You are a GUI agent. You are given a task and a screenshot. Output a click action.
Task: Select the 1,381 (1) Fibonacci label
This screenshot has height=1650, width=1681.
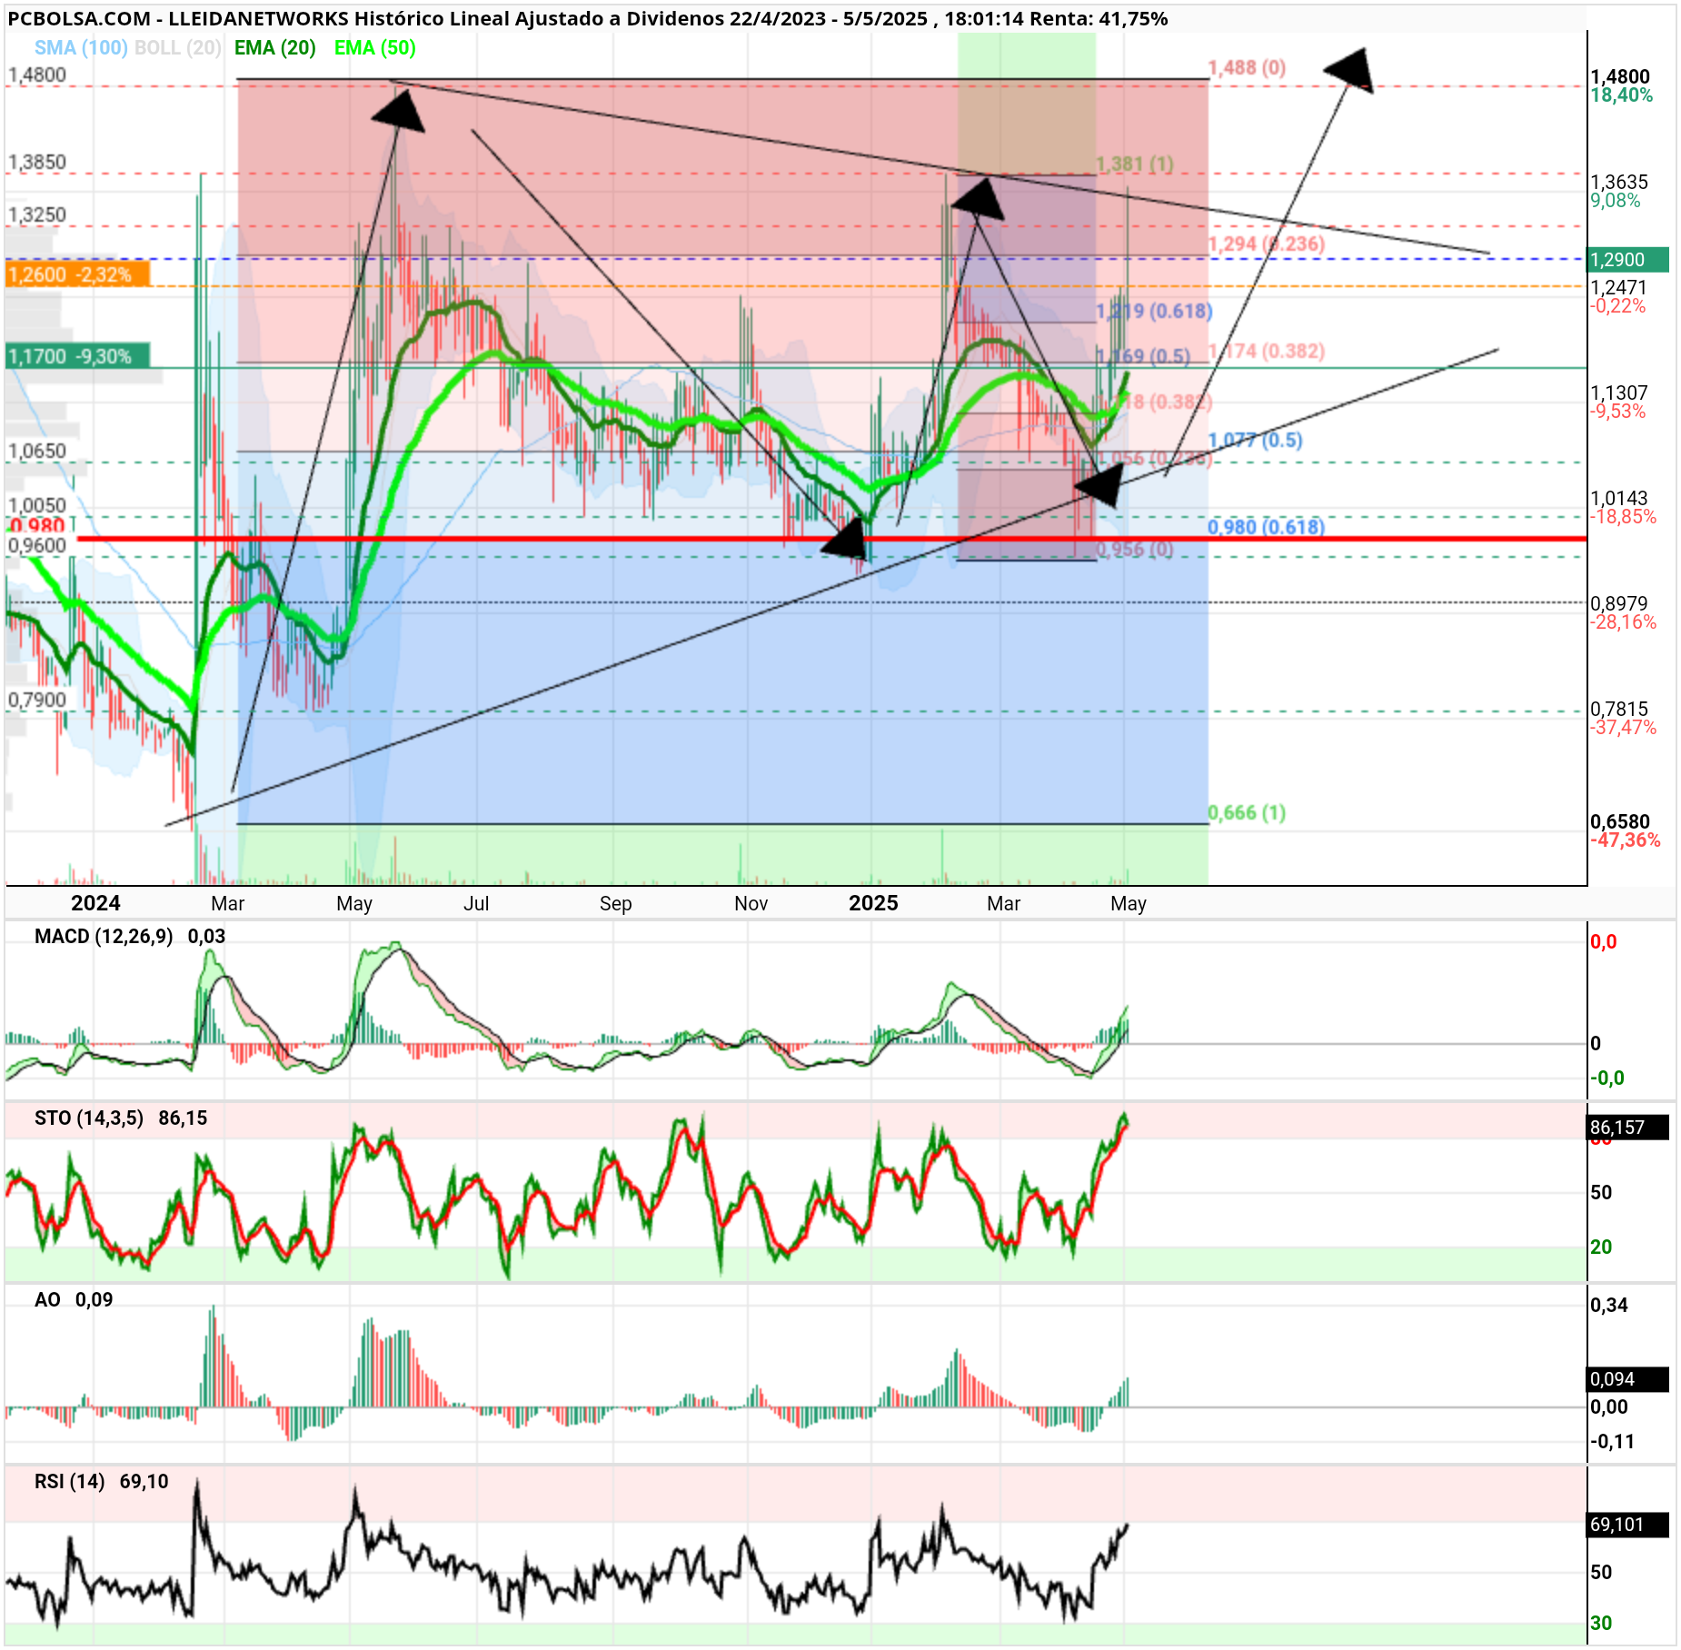pyautogui.click(x=1135, y=164)
